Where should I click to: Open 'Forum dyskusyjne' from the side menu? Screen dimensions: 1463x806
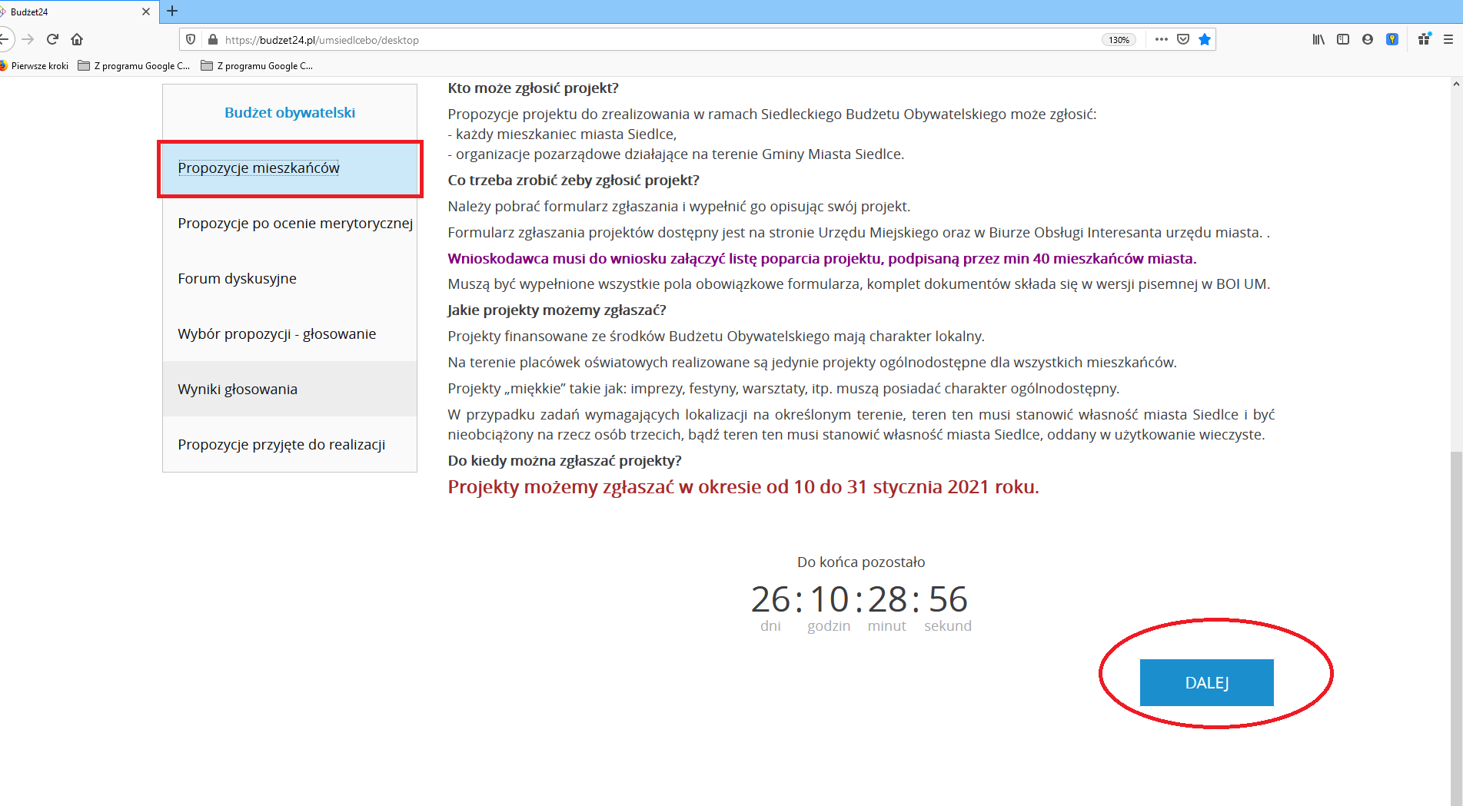point(237,279)
